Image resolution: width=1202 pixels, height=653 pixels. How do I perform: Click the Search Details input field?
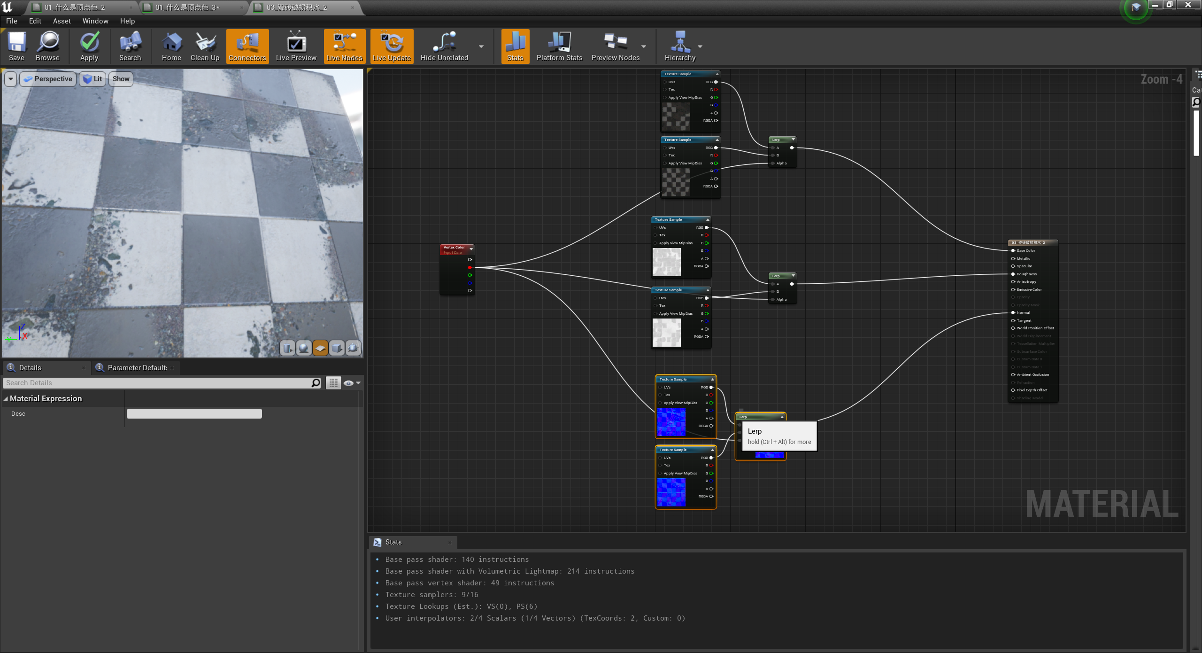160,383
